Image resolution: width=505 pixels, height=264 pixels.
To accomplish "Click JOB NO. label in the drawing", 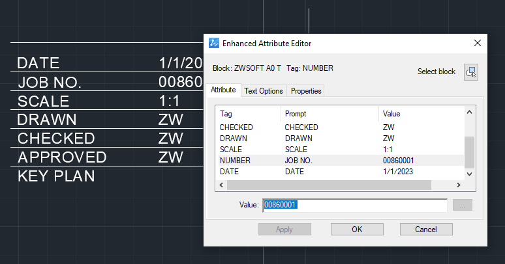I will tap(50, 82).
